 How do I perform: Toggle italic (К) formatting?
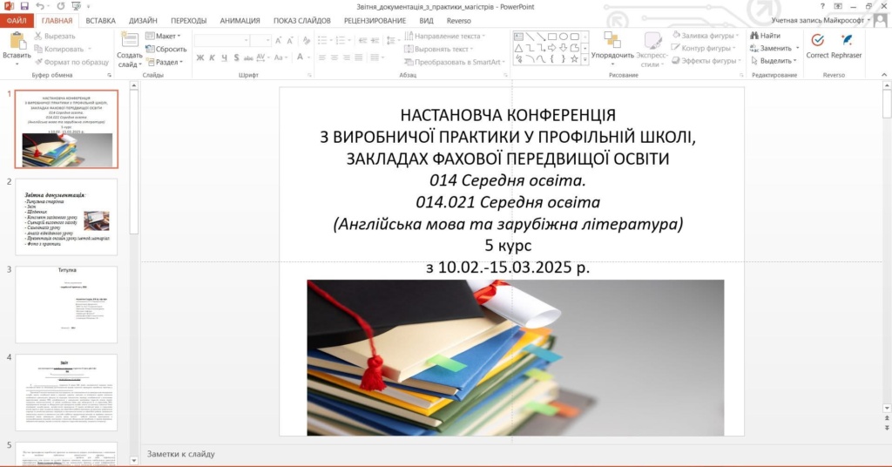213,58
